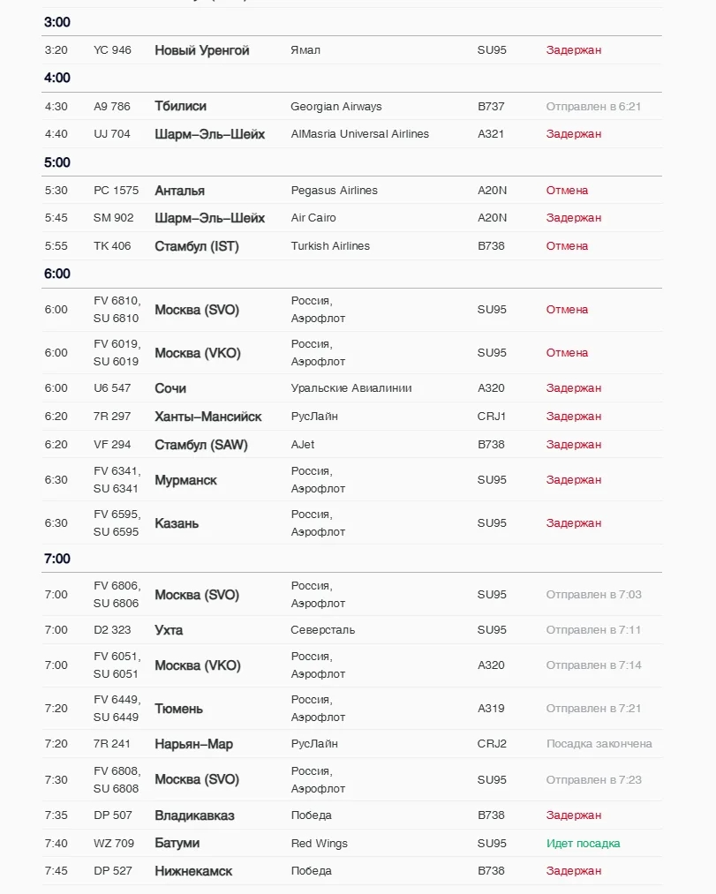Open the Стамбул (IST) flight details
716x894 pixels.
click(x=196, y=246)
